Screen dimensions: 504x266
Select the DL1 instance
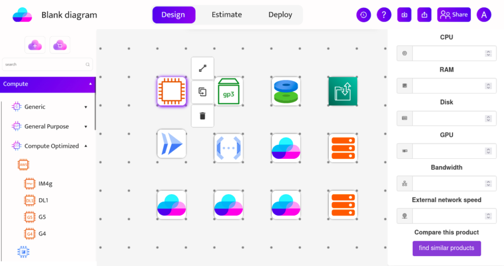(36, 201)
